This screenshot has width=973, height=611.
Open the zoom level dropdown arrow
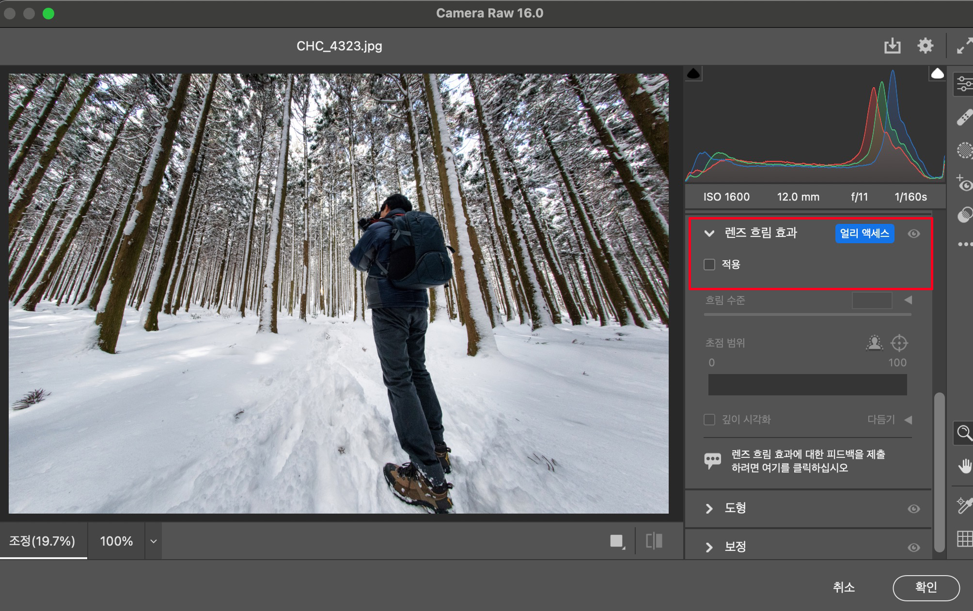153,541
